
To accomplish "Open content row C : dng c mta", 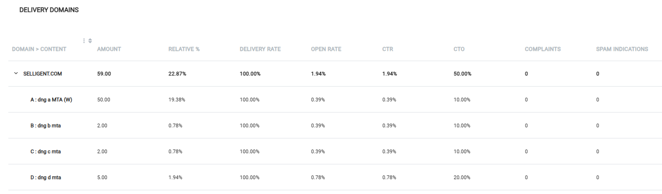I will (45, 151).
